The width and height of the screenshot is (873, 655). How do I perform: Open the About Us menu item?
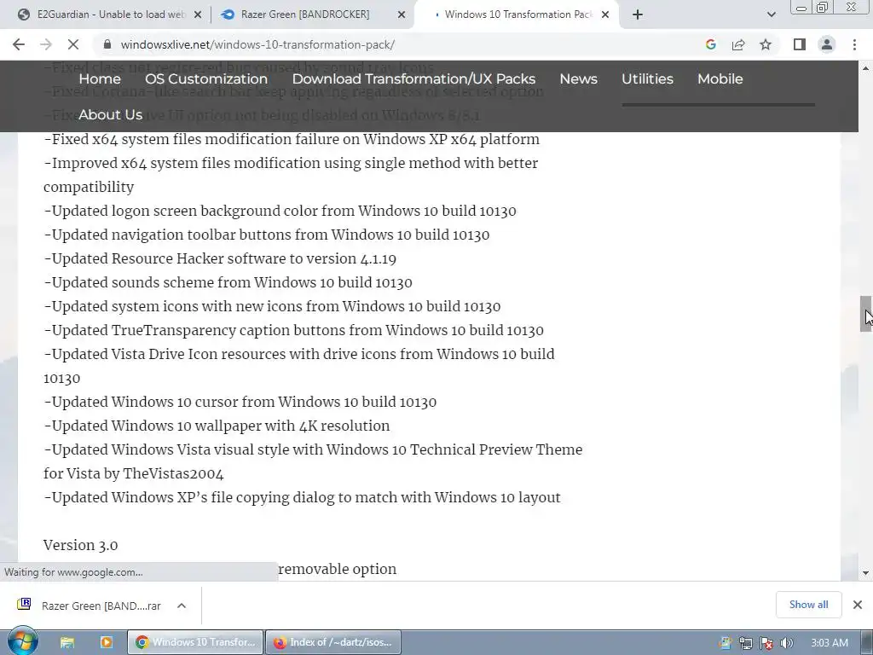pyautogui.click(x=110, y=114)
